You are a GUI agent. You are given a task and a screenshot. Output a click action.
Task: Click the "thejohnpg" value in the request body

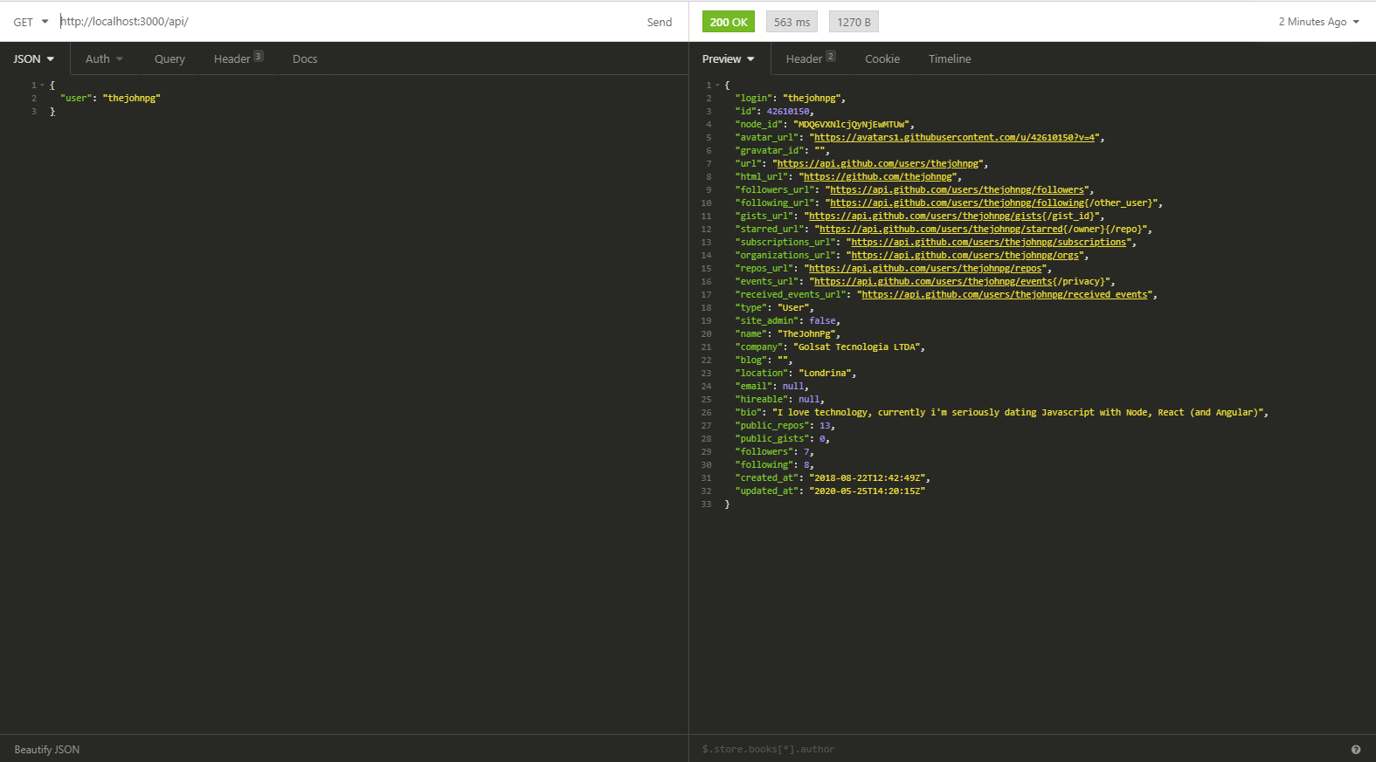point(132,99)
